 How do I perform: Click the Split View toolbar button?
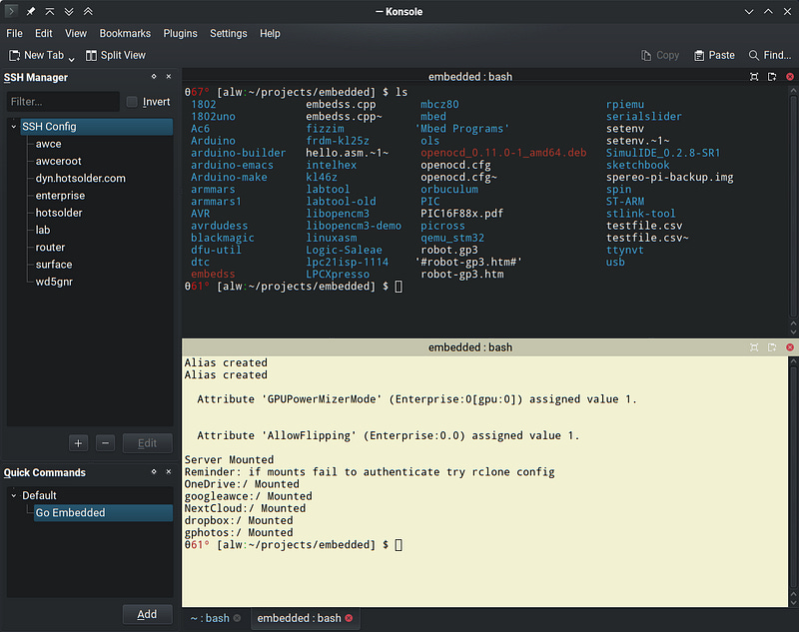(116, 55)
